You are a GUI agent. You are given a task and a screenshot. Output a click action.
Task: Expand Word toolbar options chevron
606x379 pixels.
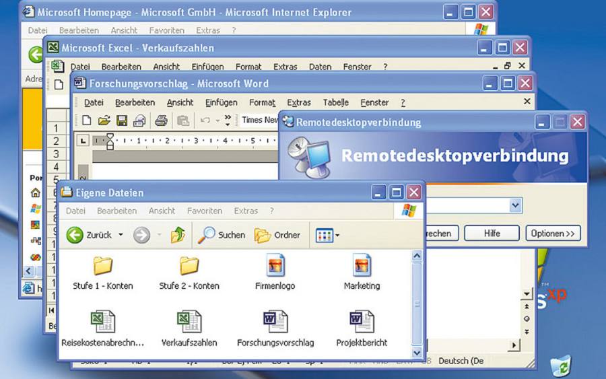pyautogui.click(x=228, y=120)
